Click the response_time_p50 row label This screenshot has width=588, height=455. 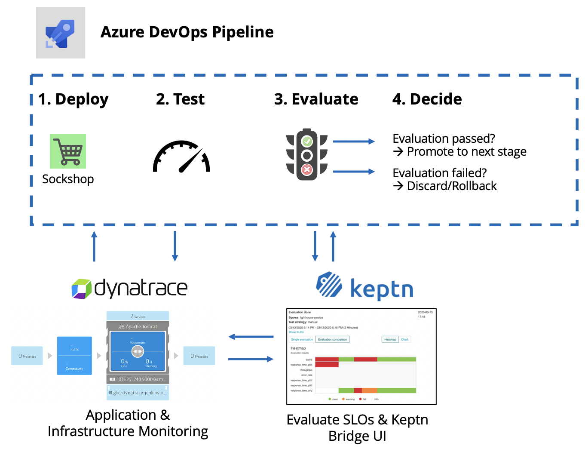[x=301, y=380]
